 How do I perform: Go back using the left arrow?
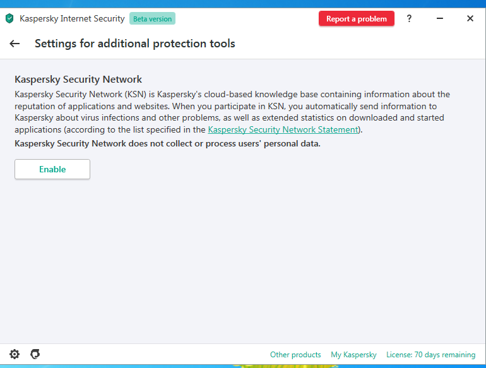(x=15, y=44)
